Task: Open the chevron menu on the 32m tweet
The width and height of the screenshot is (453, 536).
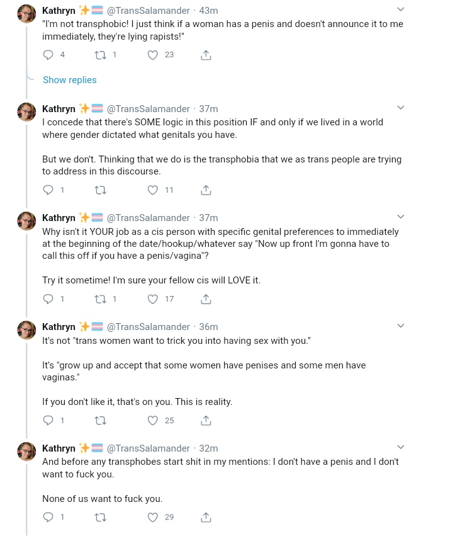Action: click(401, 447)
